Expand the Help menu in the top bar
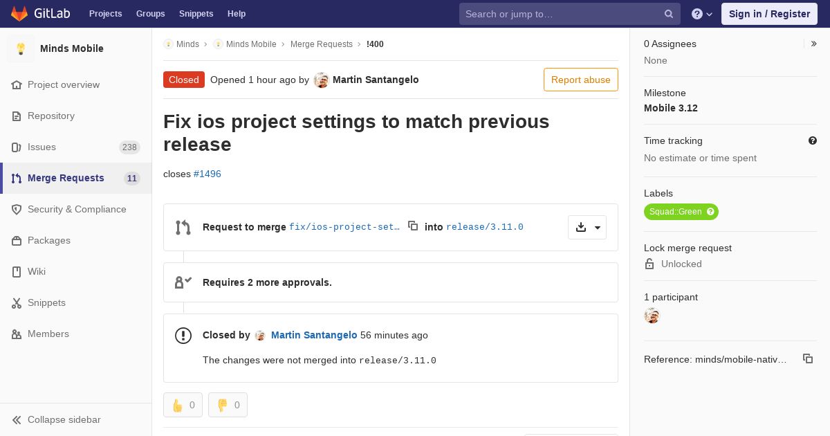 point(702,14)
